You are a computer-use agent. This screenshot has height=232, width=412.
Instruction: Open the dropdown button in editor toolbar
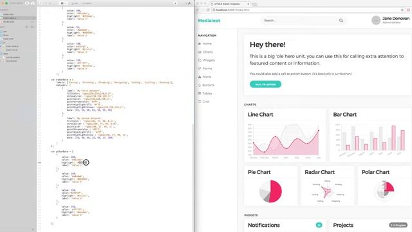(63, 3)
